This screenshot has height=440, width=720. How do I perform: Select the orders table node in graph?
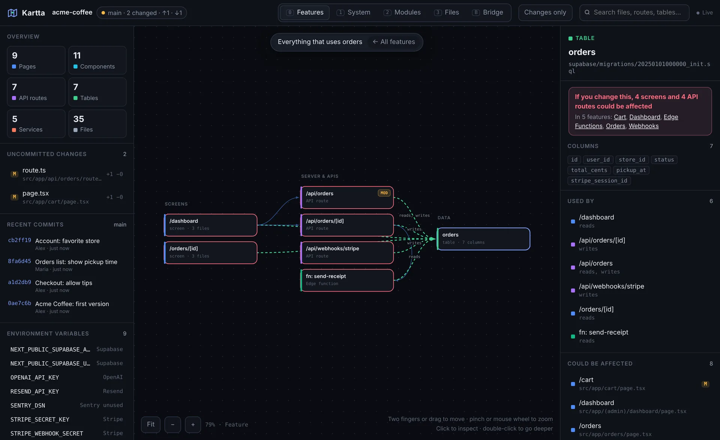[483, 239]
